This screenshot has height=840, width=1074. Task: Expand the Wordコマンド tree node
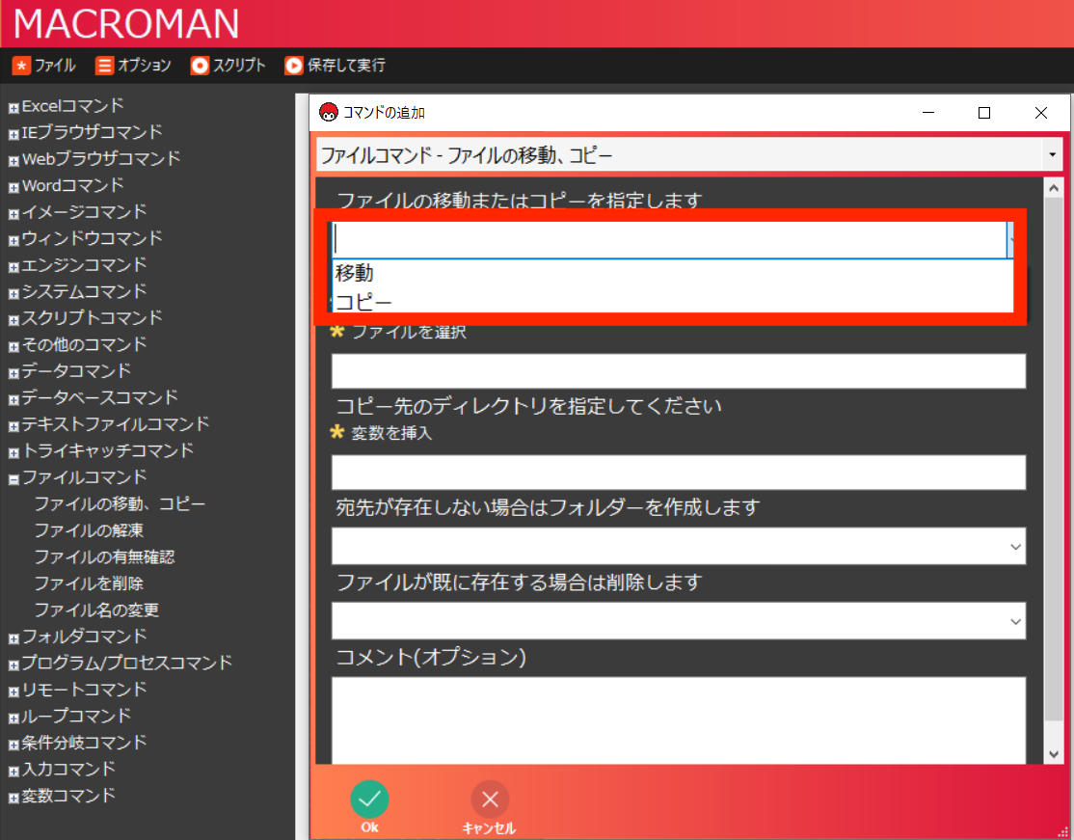coord(13,187)
